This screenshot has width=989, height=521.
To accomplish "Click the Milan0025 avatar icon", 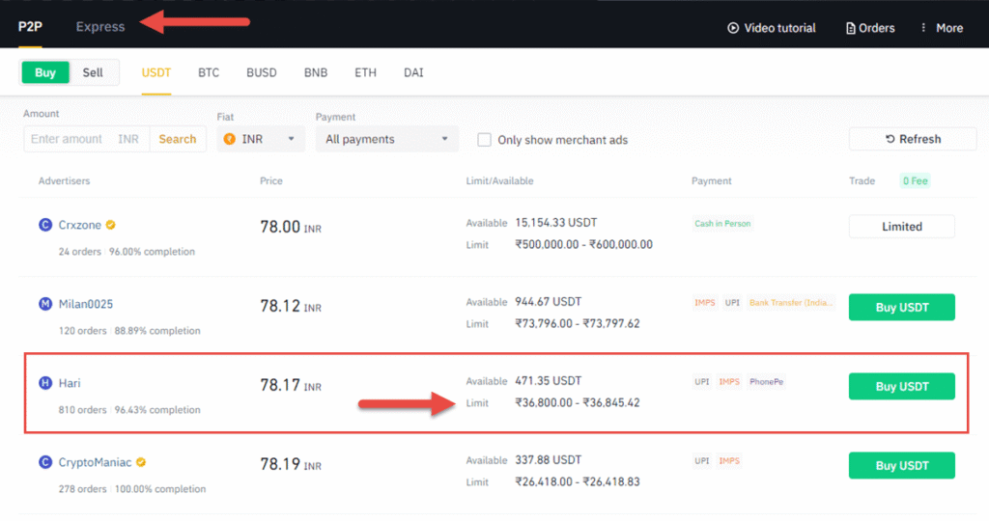I will 45,304.
